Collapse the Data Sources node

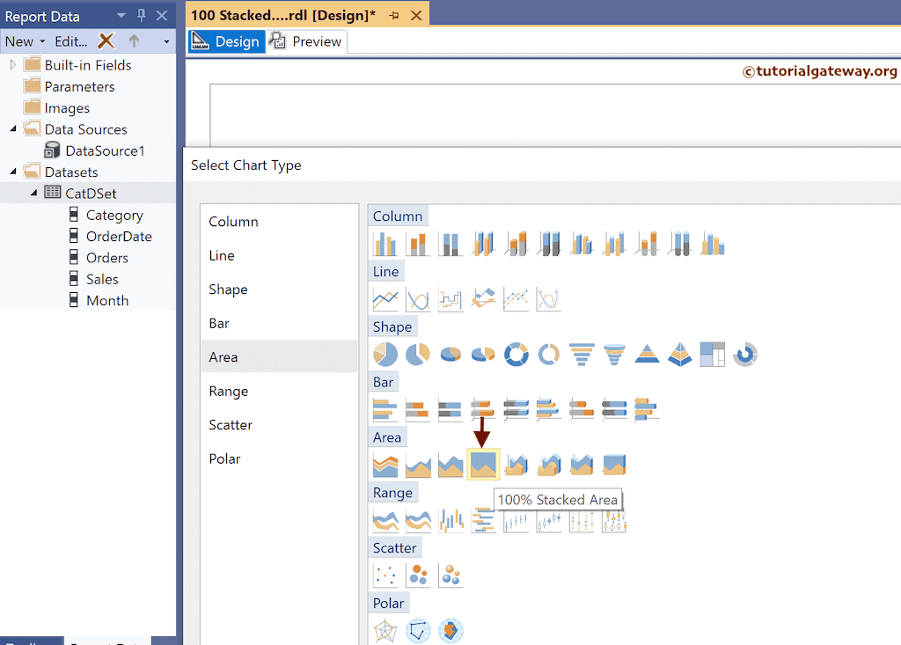13,128
